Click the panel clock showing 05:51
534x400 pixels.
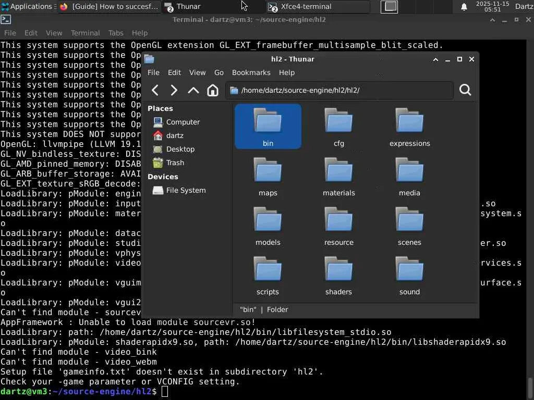click(492, 6)
